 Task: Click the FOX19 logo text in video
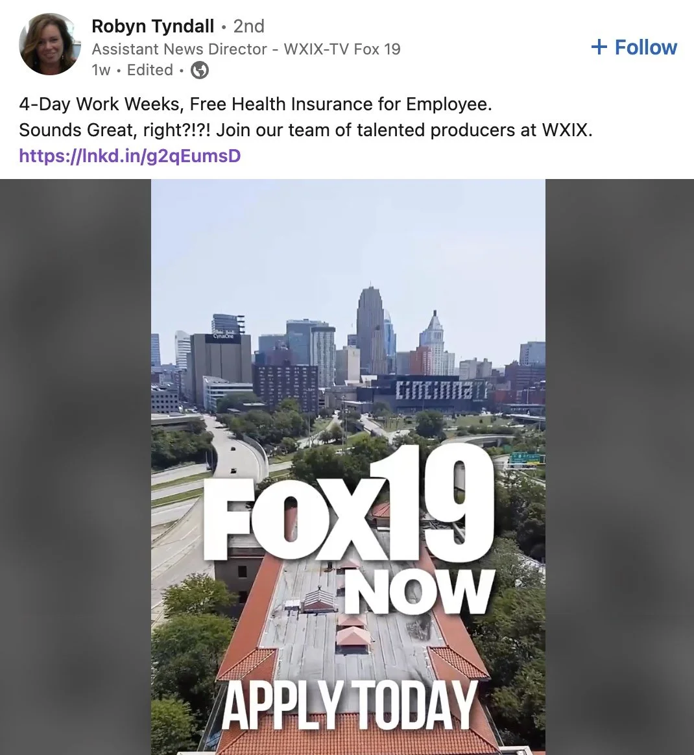click(349, 503)
